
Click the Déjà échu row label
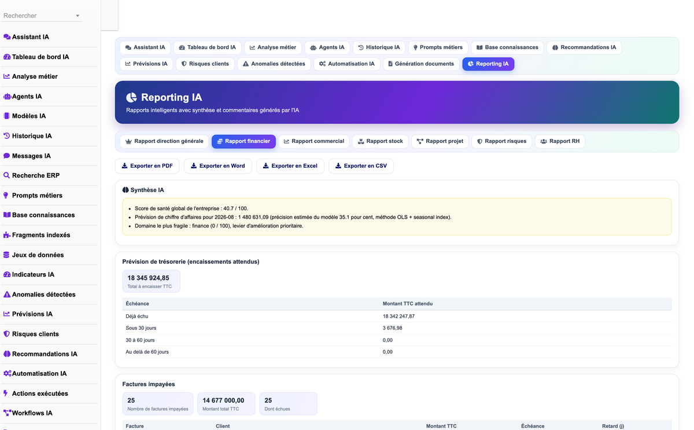click(137, 317)
